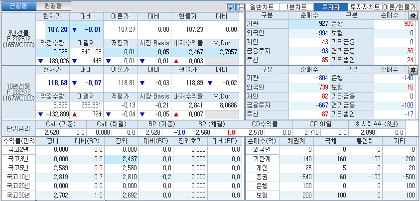The height and width of the screenshot is (201, 420).
Task: Switch to the 근월물 tab
Action: (18, 6)
